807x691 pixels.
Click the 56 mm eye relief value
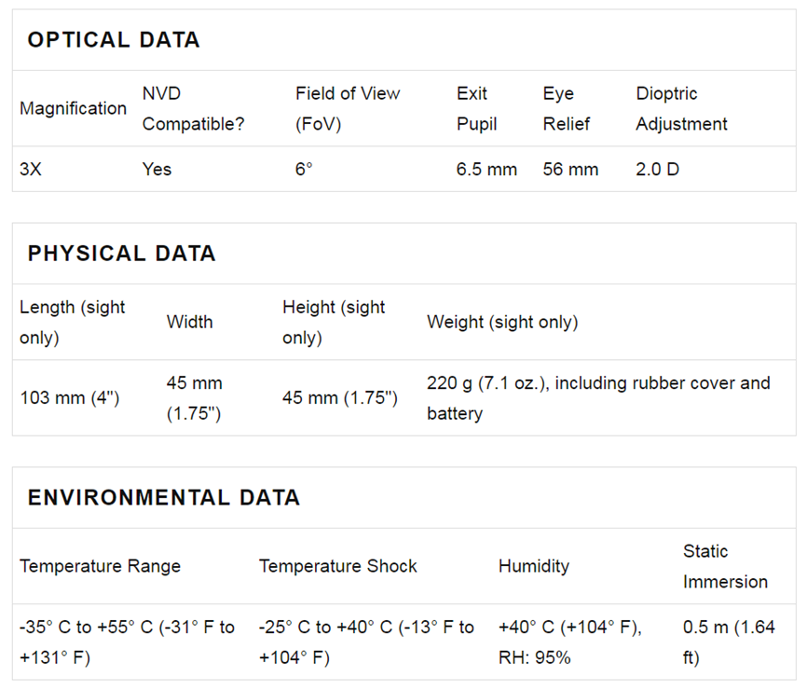click(x=570, y=170)
